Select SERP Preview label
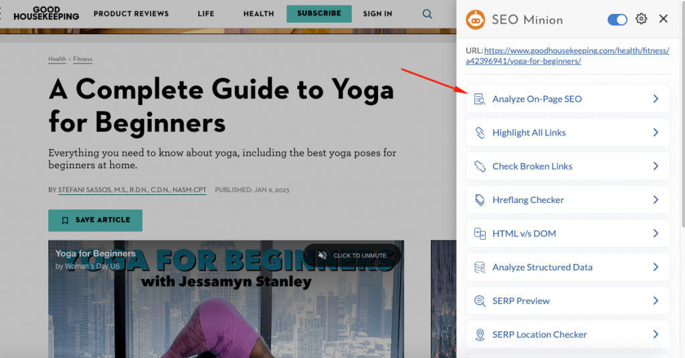The height and width of the screenshot is (358, 685). pyautogui.click(x=520, y=301)
